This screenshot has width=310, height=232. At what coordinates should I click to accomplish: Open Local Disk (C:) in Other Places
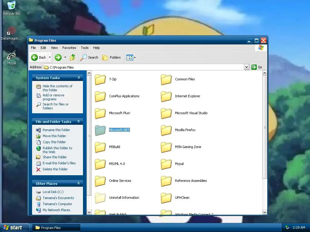point(53,192)
